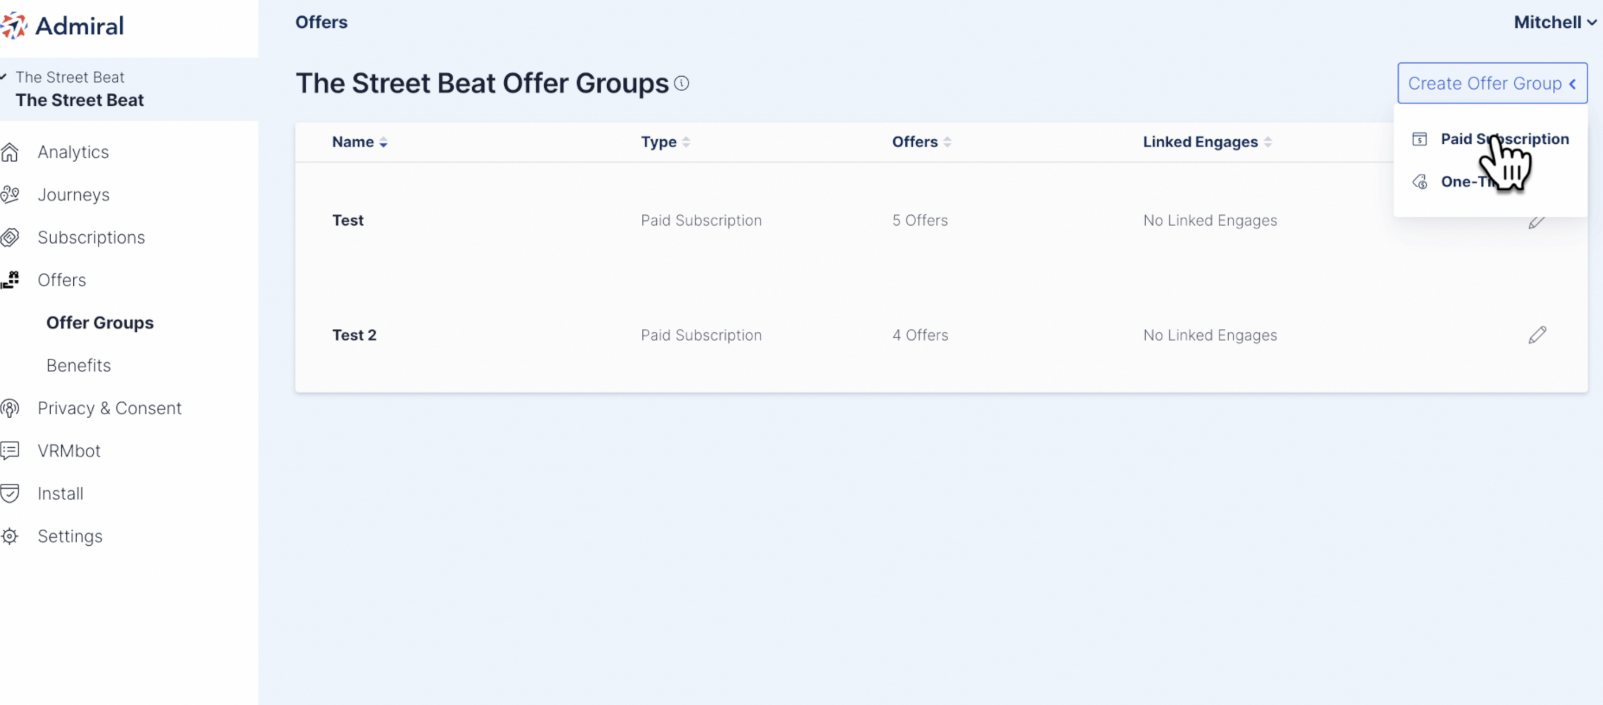Click 'No Linked Engages' in Test 2 row

pyautogui.click(x=1210, y=335)
